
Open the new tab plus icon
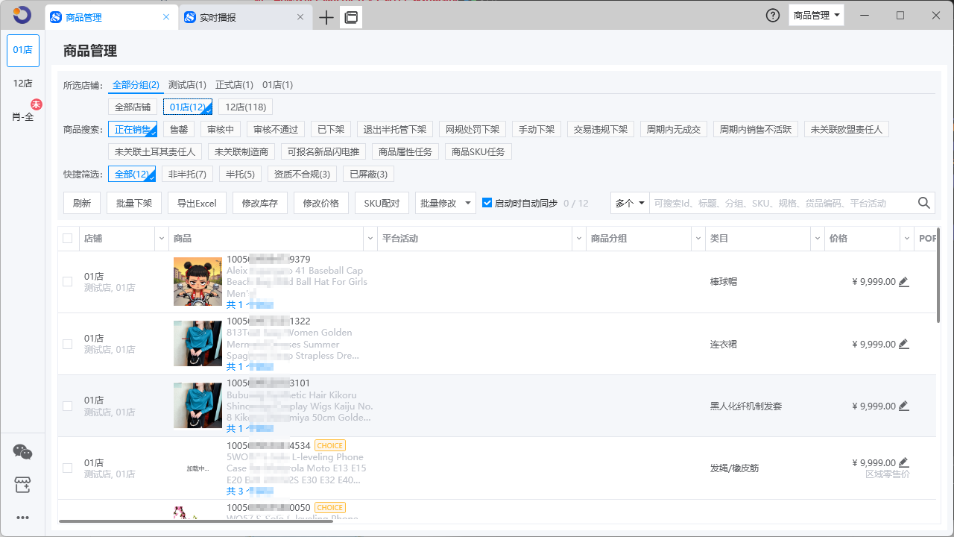pos(326,17)
